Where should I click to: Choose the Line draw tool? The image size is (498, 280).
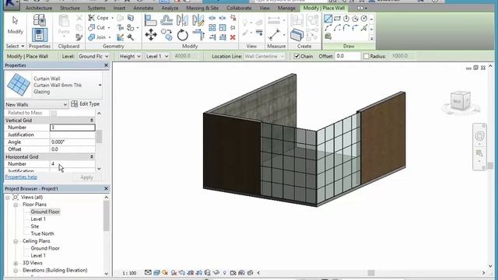pos(328,19)
